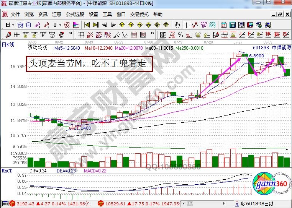Select the hand pan tool
The height and width of the screenshot is (208, 292).
pos(177,25)
